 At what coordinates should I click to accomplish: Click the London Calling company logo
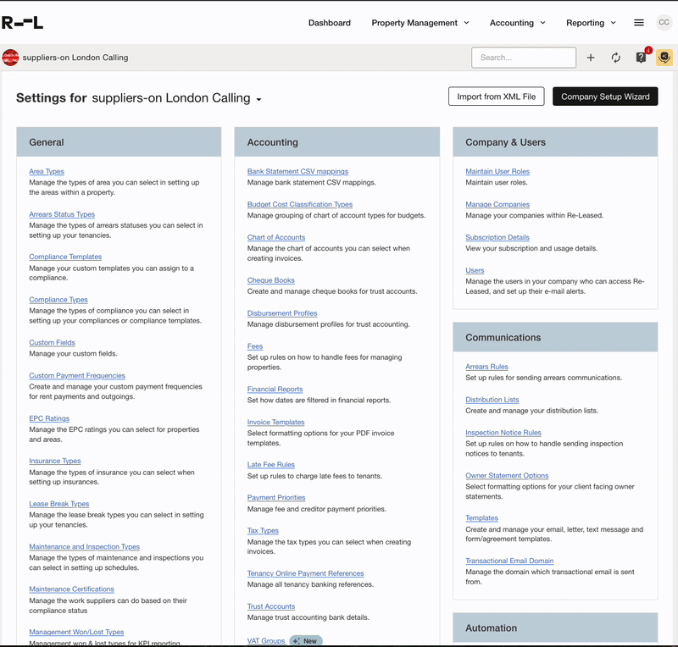11,58
